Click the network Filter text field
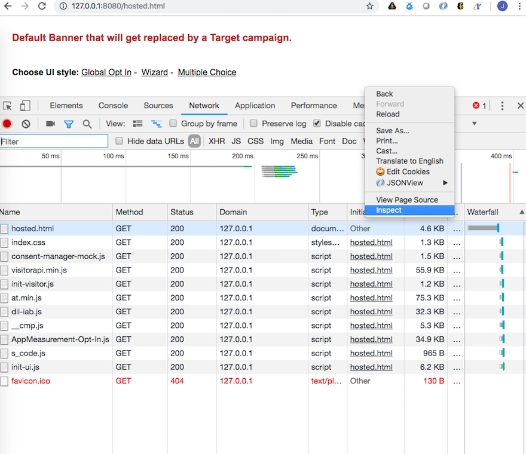 (54, 142)
